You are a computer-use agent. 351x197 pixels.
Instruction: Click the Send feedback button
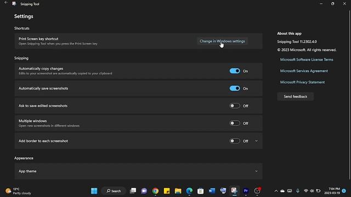295,96
